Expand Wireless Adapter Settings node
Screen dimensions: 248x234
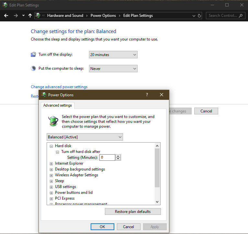click(51, 175)
